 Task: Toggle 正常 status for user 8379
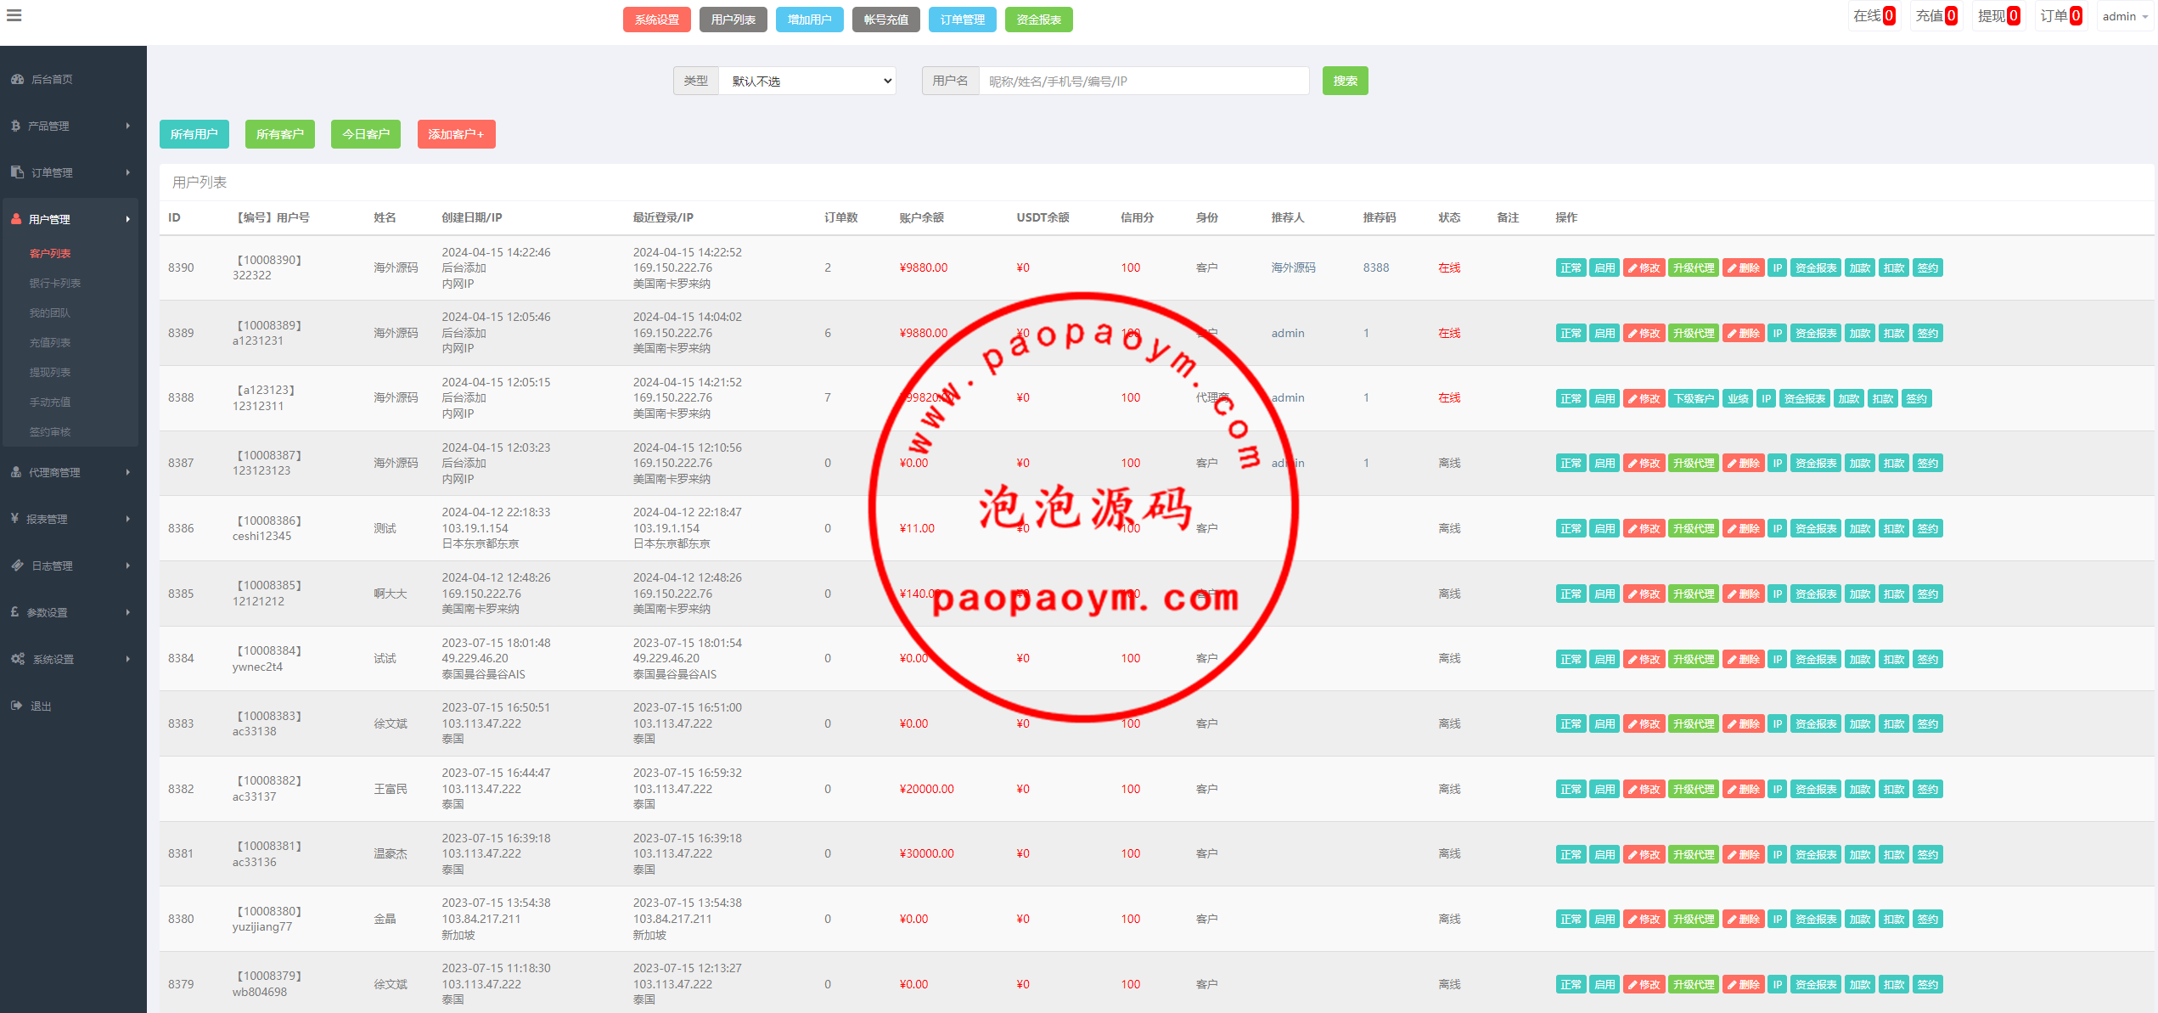pos(1571,984)
